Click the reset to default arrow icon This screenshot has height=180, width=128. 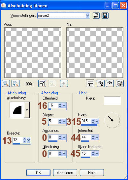[96, 15]
